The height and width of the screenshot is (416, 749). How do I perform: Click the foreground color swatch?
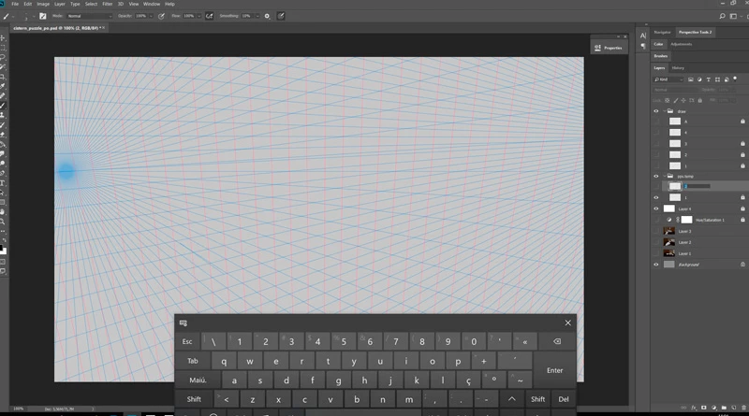pyautogui.click(x=1, y=248)
